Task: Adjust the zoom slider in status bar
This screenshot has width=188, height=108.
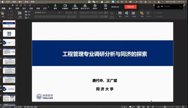Action: 165,107
